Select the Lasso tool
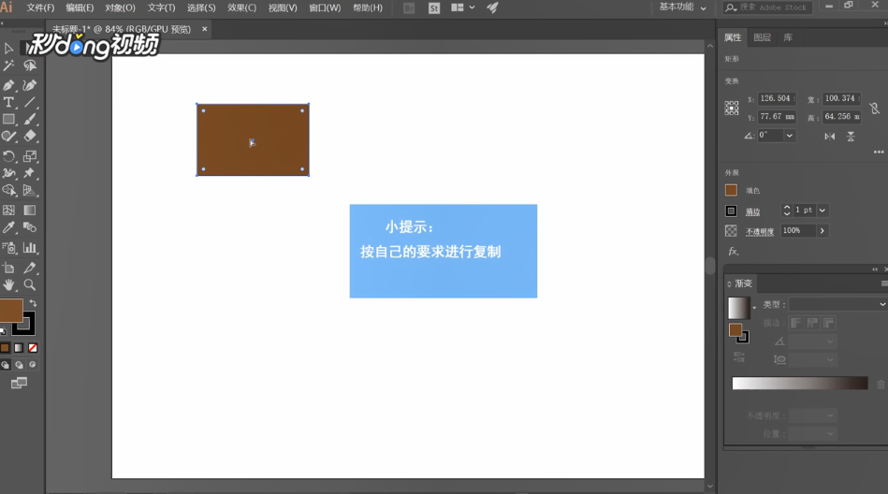 (30, 65)
